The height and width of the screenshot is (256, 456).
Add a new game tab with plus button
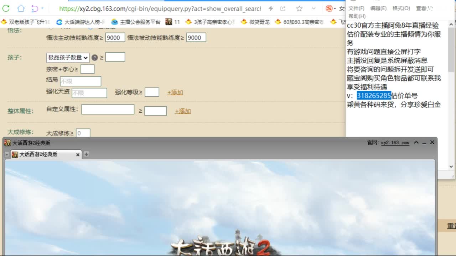(86, 154)
